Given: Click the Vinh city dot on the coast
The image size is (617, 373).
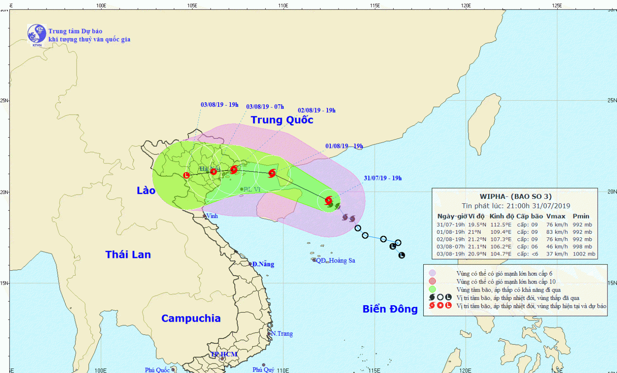Looking at the screenshot, I should (204, 216).
